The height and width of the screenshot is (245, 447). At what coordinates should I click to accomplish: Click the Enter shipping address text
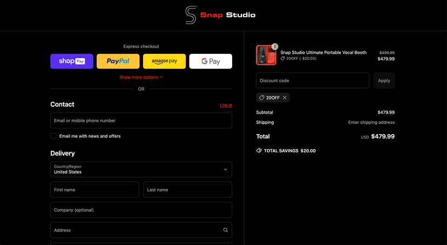[371, 123]
